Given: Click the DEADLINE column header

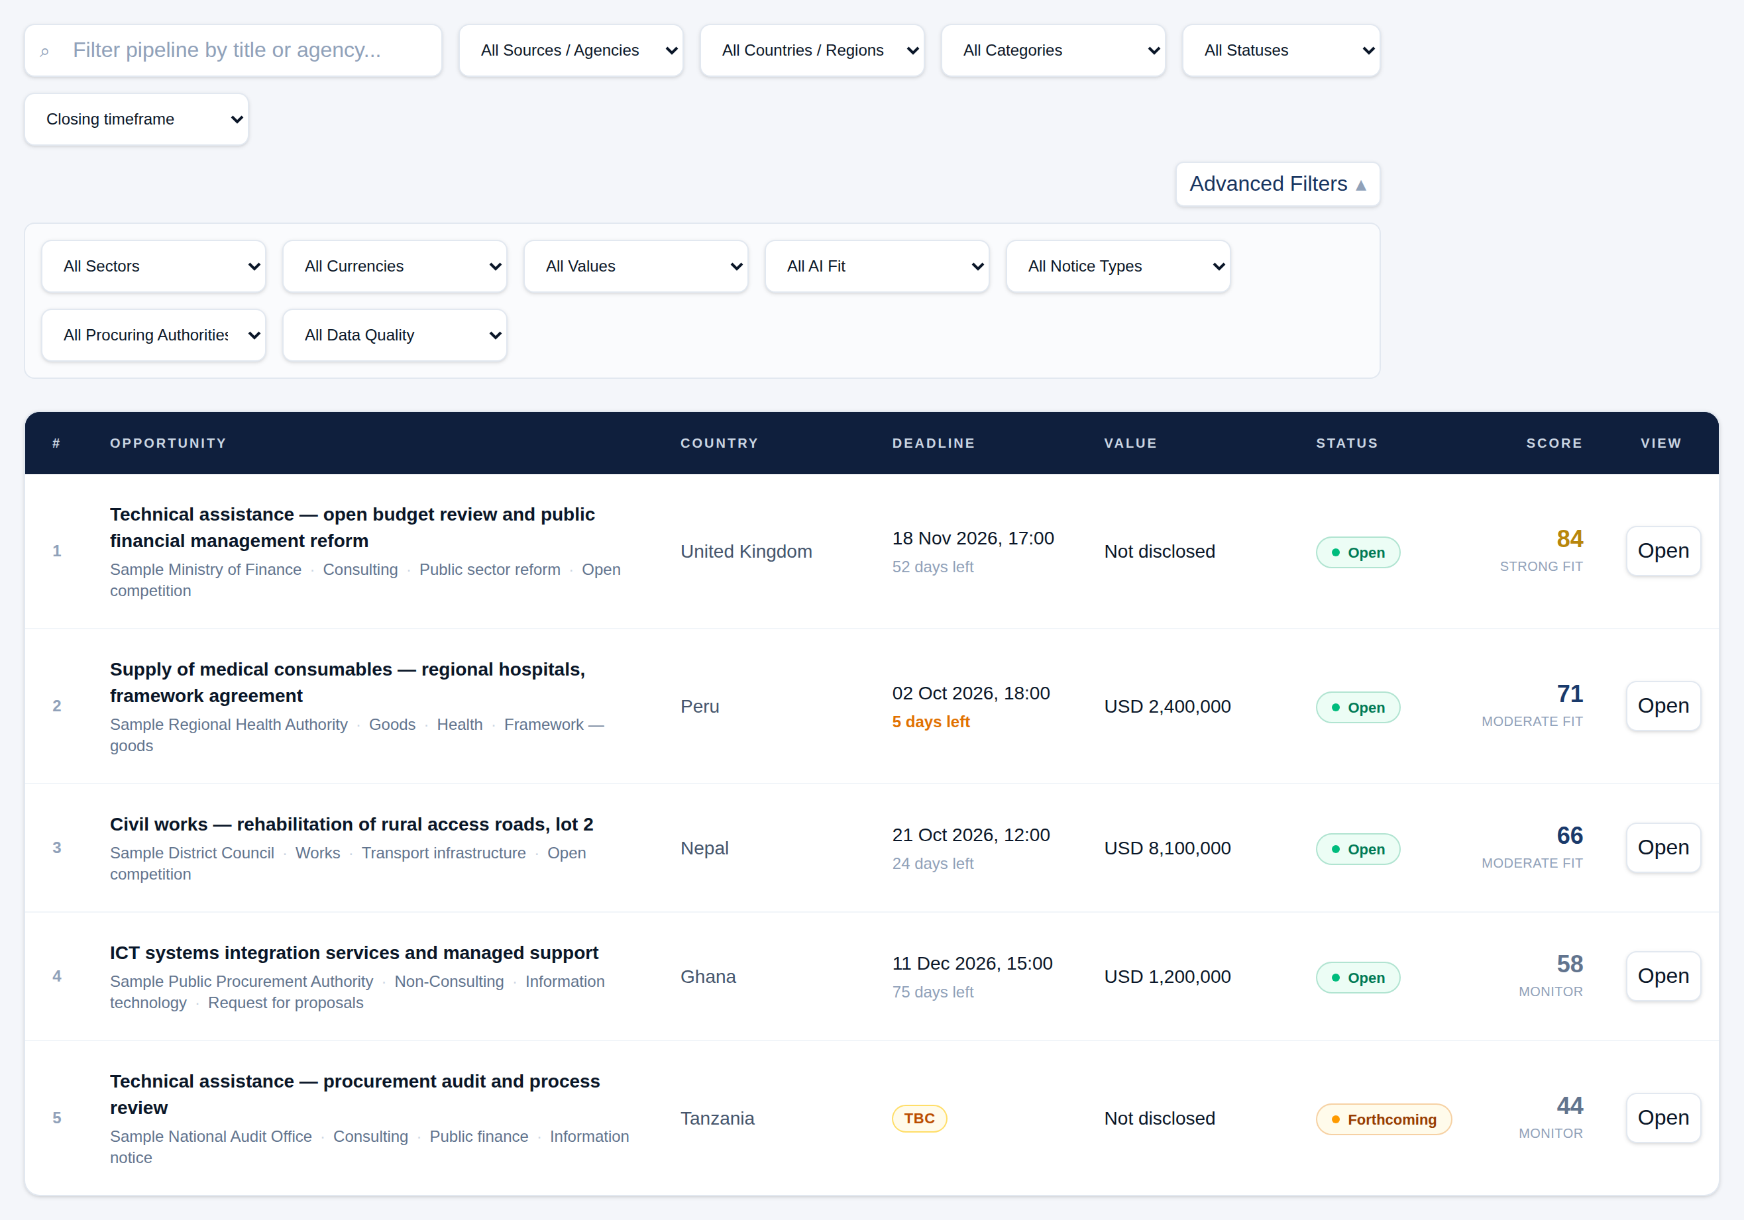Looking at the screenshot, I should coord(934,443).
